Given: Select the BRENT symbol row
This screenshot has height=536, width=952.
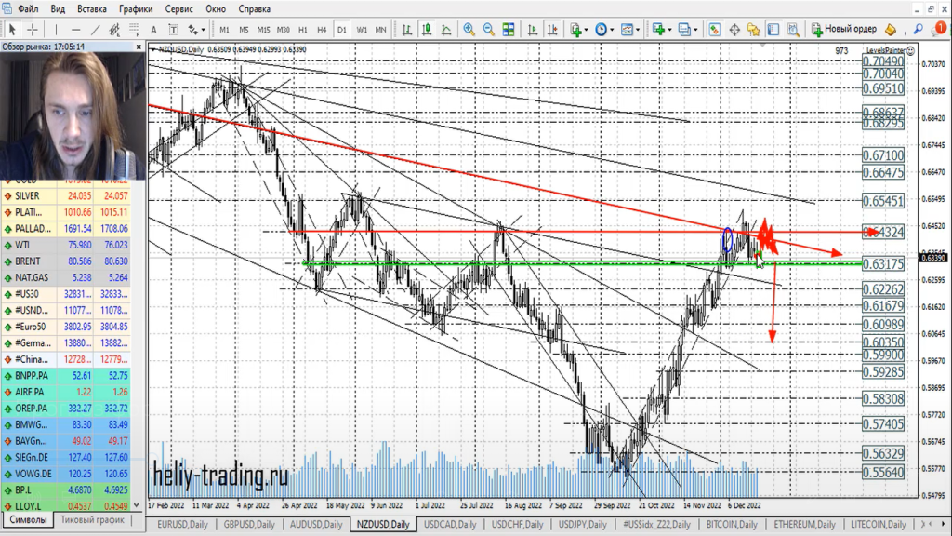Looking at the screenshot, I should [29, 261].
